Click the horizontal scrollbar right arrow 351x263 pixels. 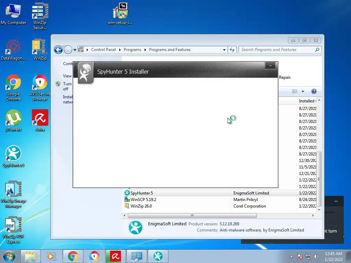[313, 215]
